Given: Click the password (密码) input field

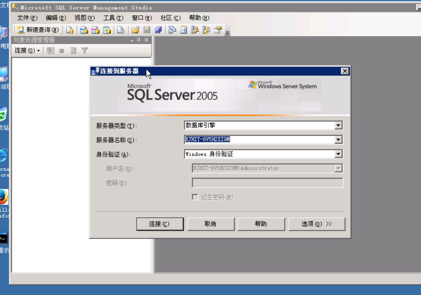Looking at the screenshot, I should click(267, 183).
